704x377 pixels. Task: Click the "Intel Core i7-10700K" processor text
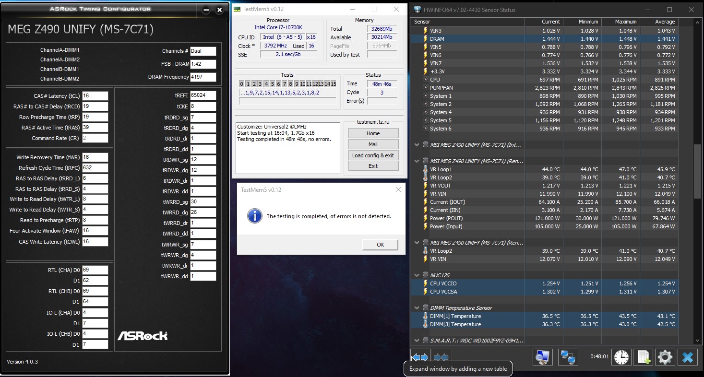click(x=278, y=28)
